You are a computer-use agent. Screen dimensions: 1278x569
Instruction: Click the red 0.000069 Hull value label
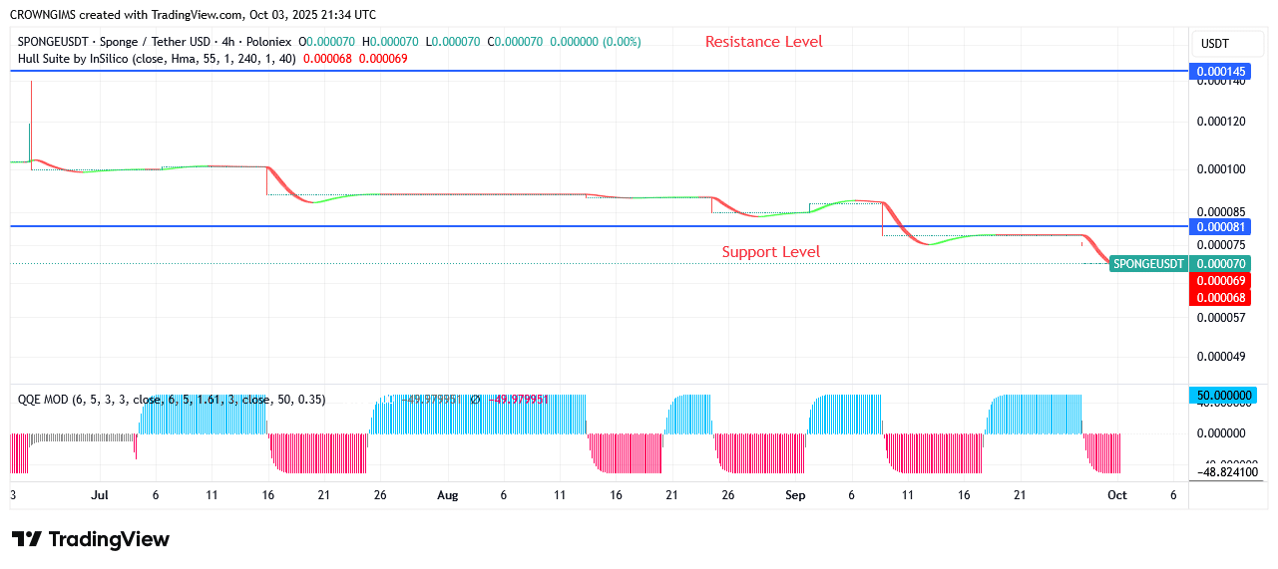[1219, 281]
